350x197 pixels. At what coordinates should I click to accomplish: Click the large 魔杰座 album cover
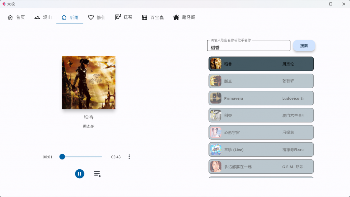[x=89, y=83]
